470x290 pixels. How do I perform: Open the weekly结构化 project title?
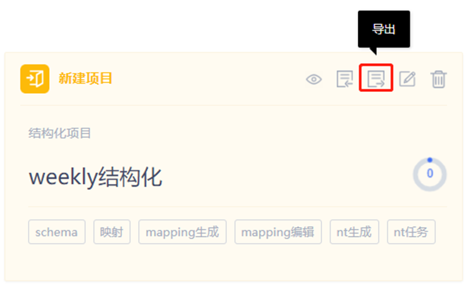(95, 177)
